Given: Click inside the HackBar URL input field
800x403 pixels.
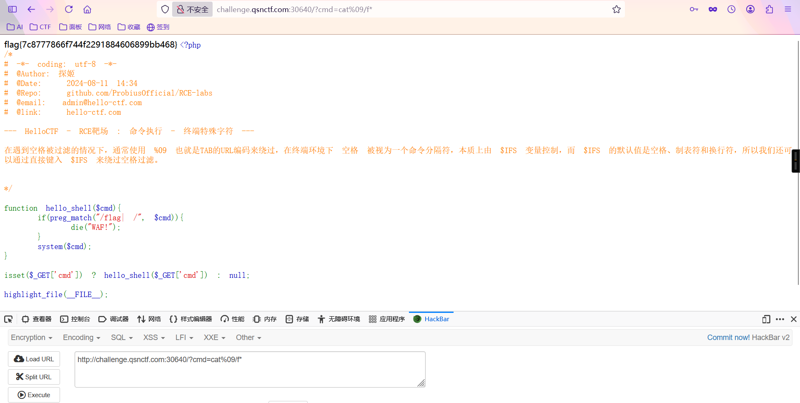Looking at the screenshot, I should (x=250, y=369).
